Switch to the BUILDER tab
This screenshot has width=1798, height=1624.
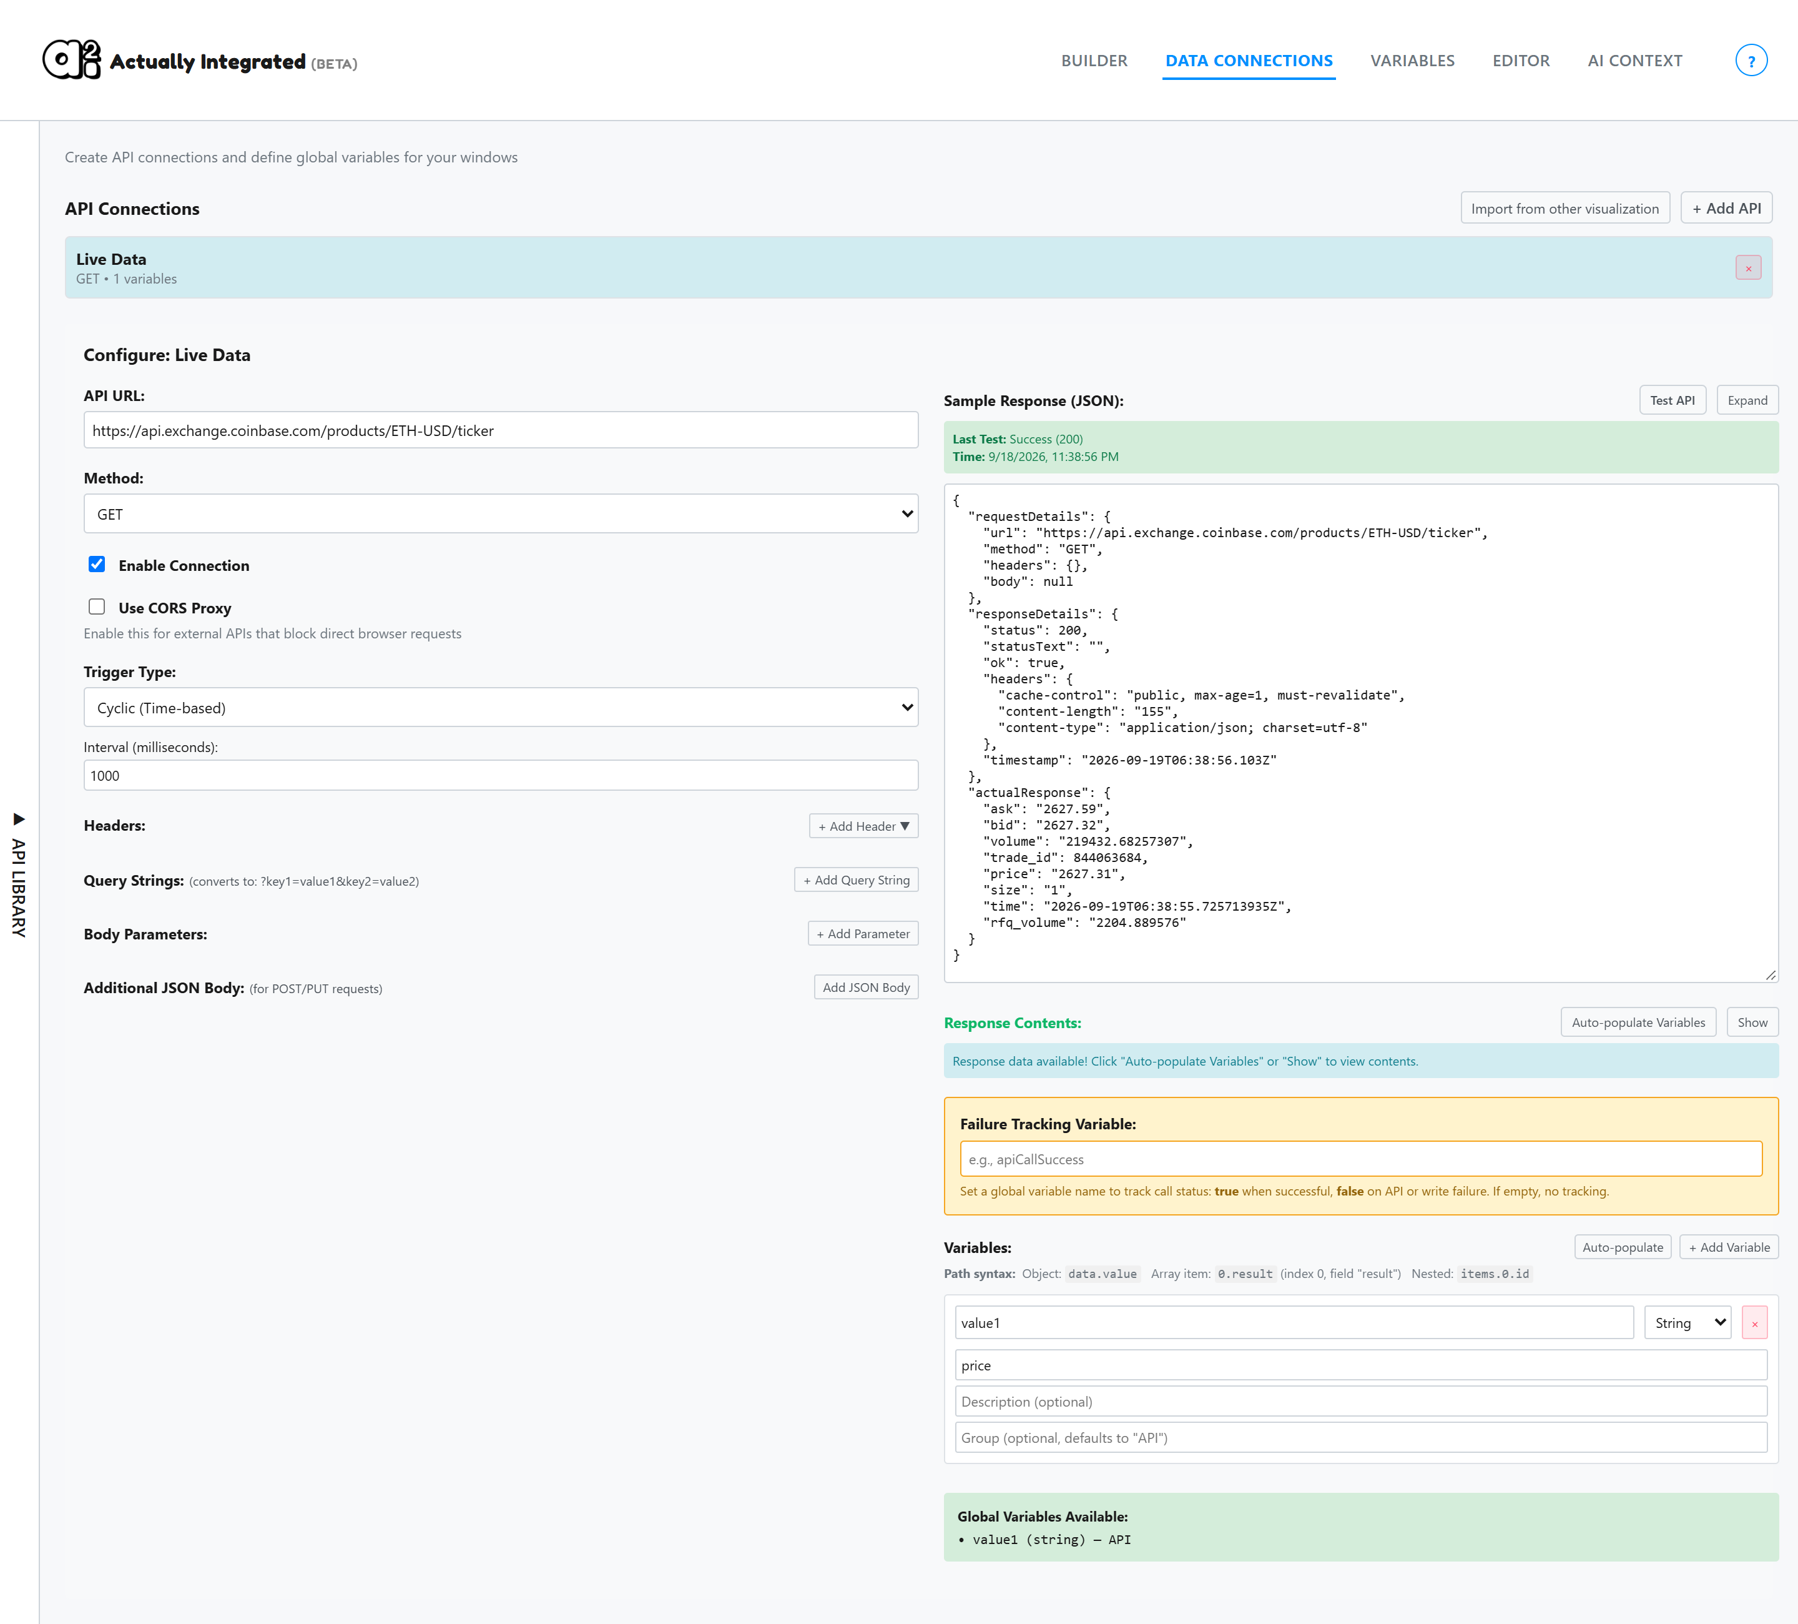click(1093, 61)
